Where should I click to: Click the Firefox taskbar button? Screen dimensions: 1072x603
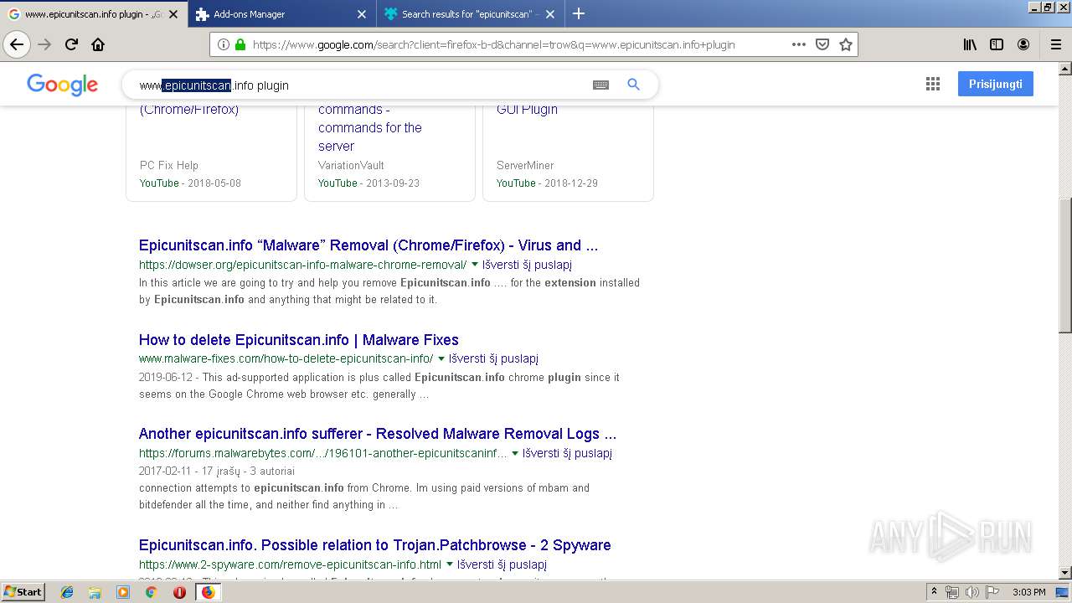click(x=208, y=592)
